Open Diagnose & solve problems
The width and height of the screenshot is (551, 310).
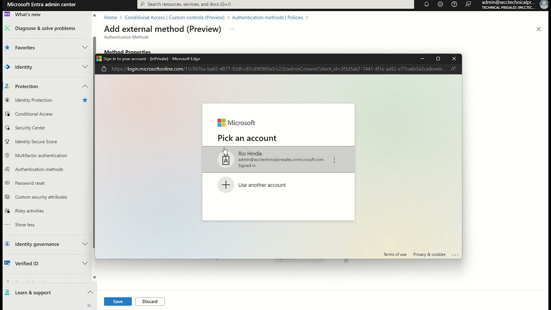coord(45,28)
